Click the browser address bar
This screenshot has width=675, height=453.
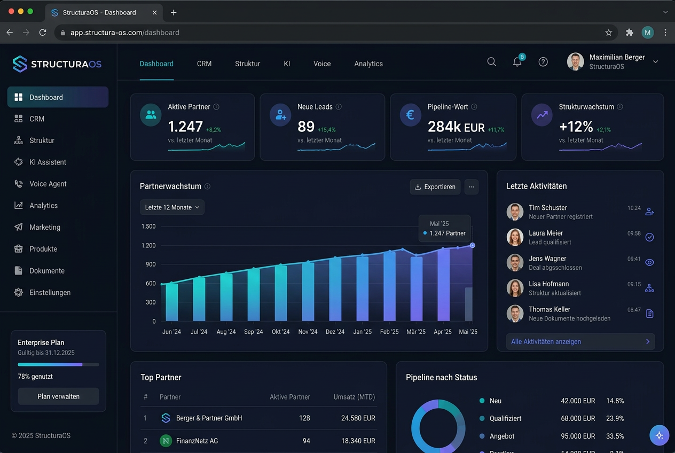click(336, 33)
